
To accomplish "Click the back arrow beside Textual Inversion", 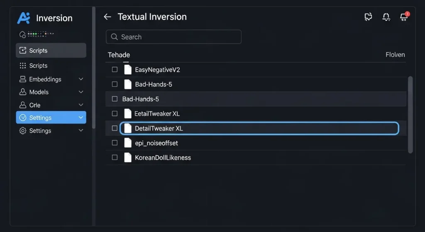I will click(x=107, y=17).
